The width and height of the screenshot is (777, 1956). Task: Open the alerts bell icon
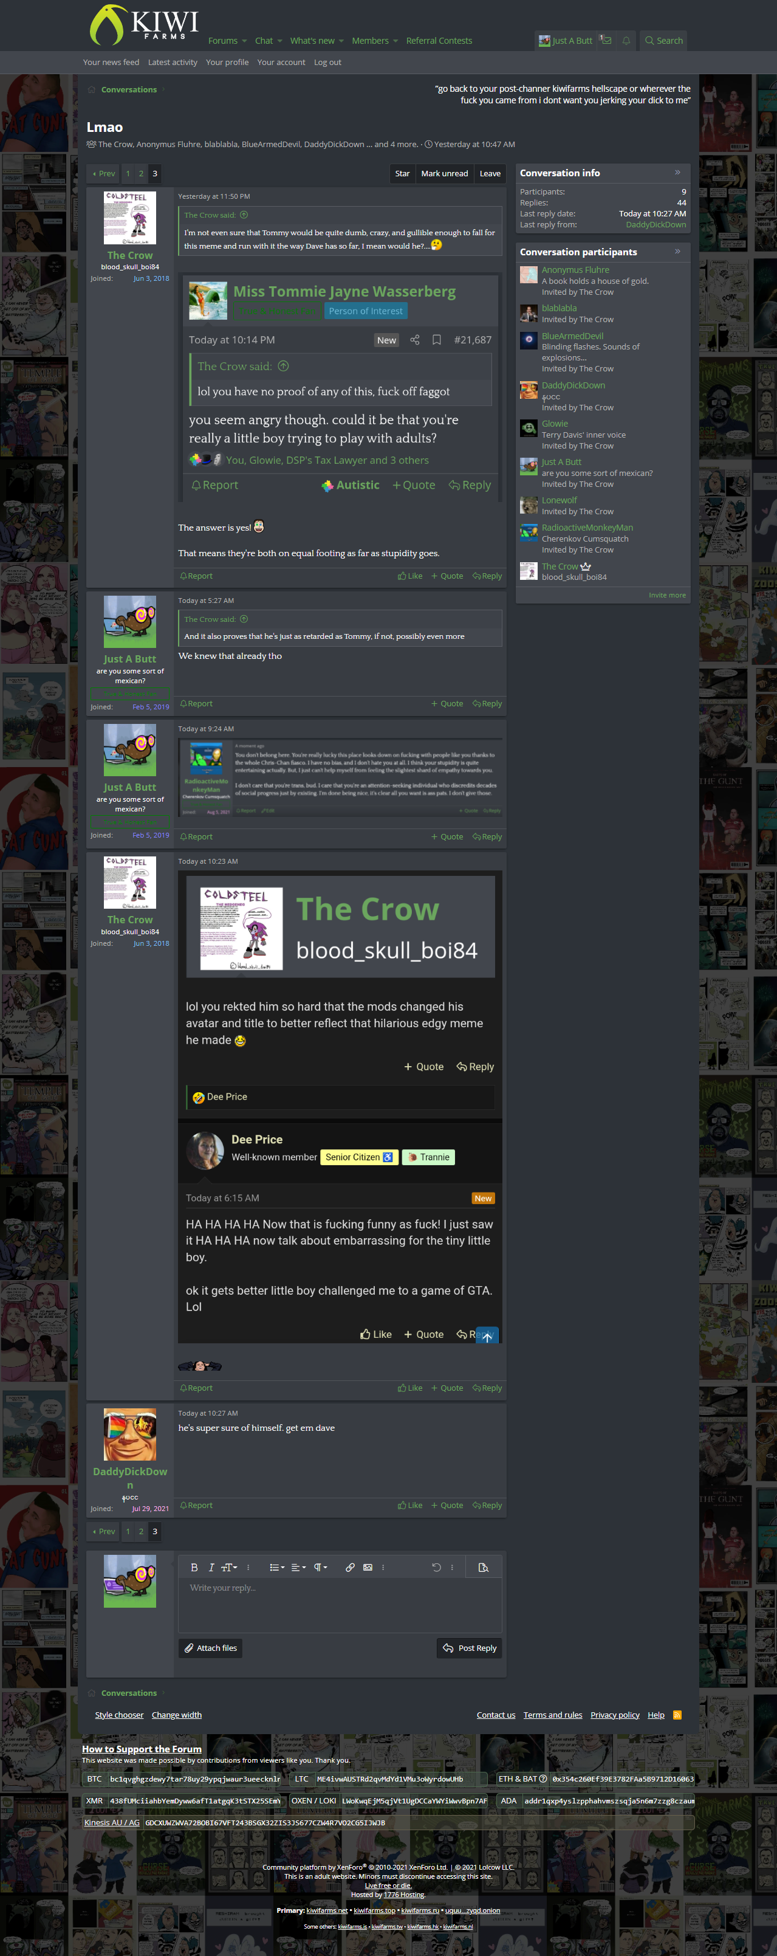[x=626, y=40]
